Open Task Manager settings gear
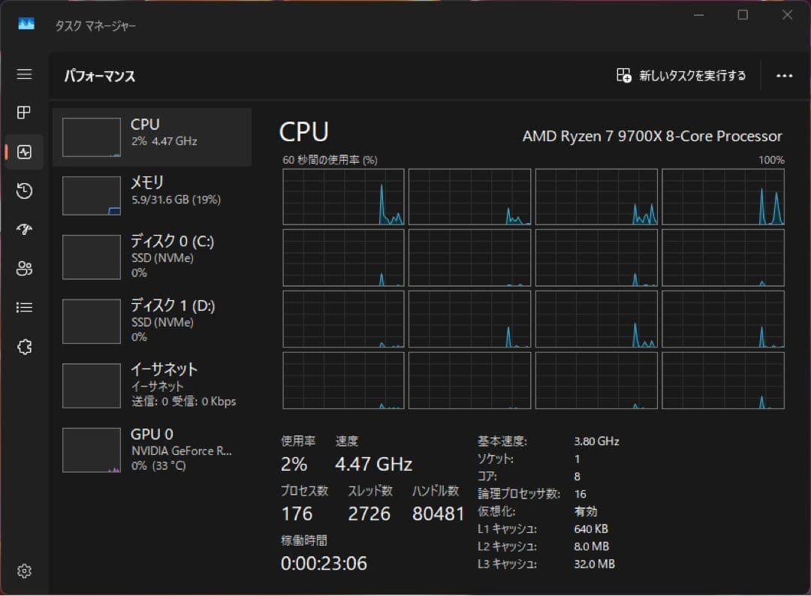The image size is (811, 596). [x=24, y=571]
